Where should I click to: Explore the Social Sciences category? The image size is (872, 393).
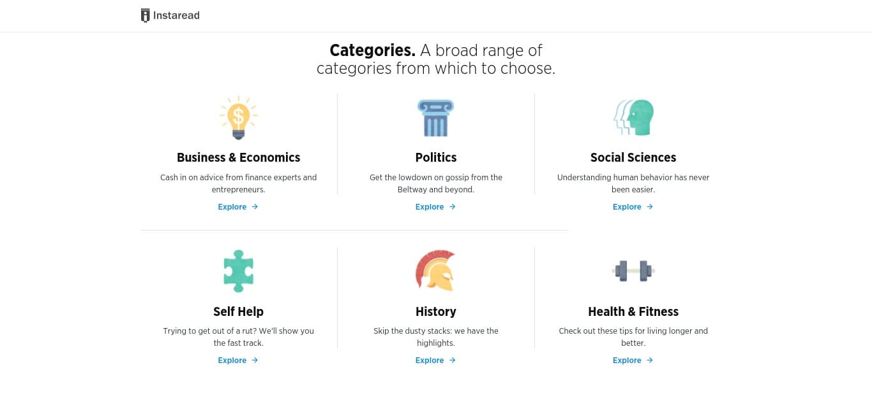[633, 207]
